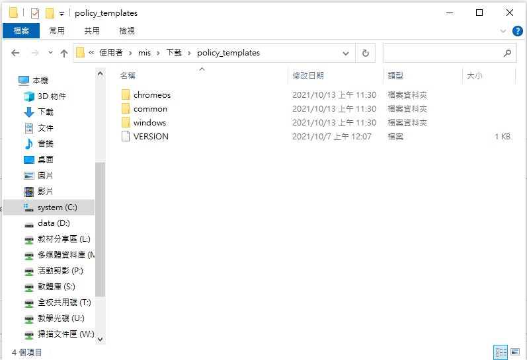Click navigation pane scroll up arrow
Image resolution: width=527 pixels, height=360 pixels.
click(x=100, y=73)
